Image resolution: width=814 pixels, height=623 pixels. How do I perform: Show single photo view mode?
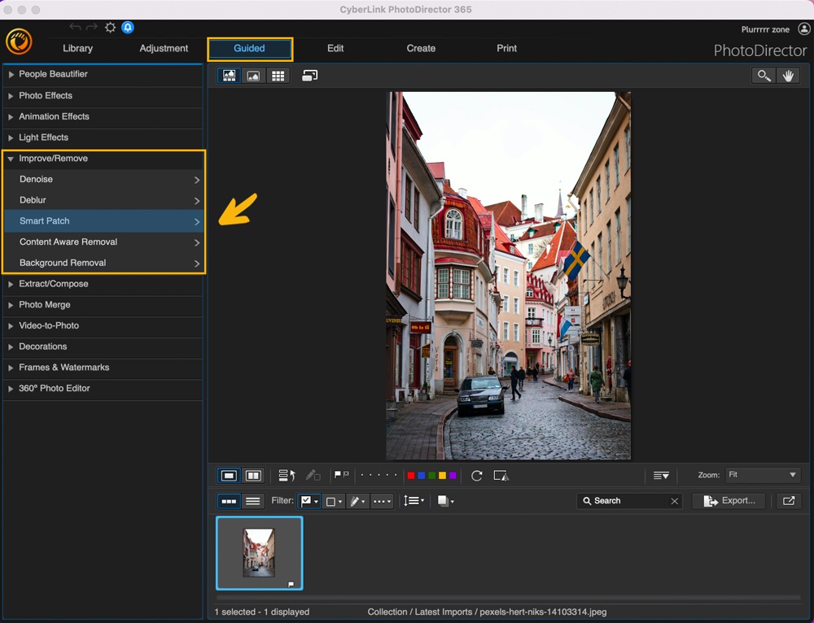tap(229, 475)
